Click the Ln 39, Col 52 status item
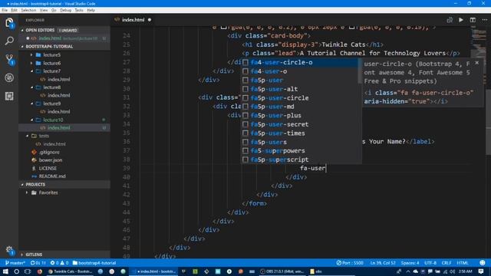Image resolution: width=491 pixels, height=276 pixels. pos(383,263)
